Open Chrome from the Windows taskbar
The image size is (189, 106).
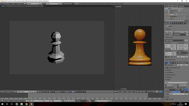coord(26,104)
